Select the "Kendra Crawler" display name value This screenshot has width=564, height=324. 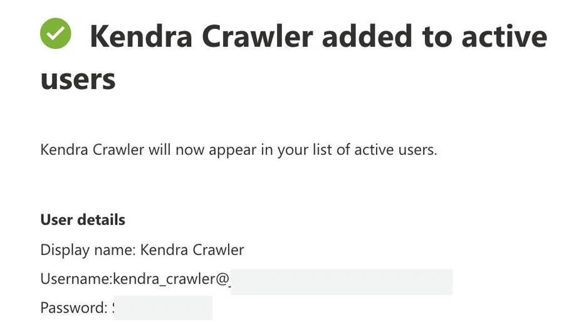[x=192, y=249]
